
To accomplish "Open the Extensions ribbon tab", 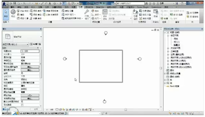I will 157,7.
